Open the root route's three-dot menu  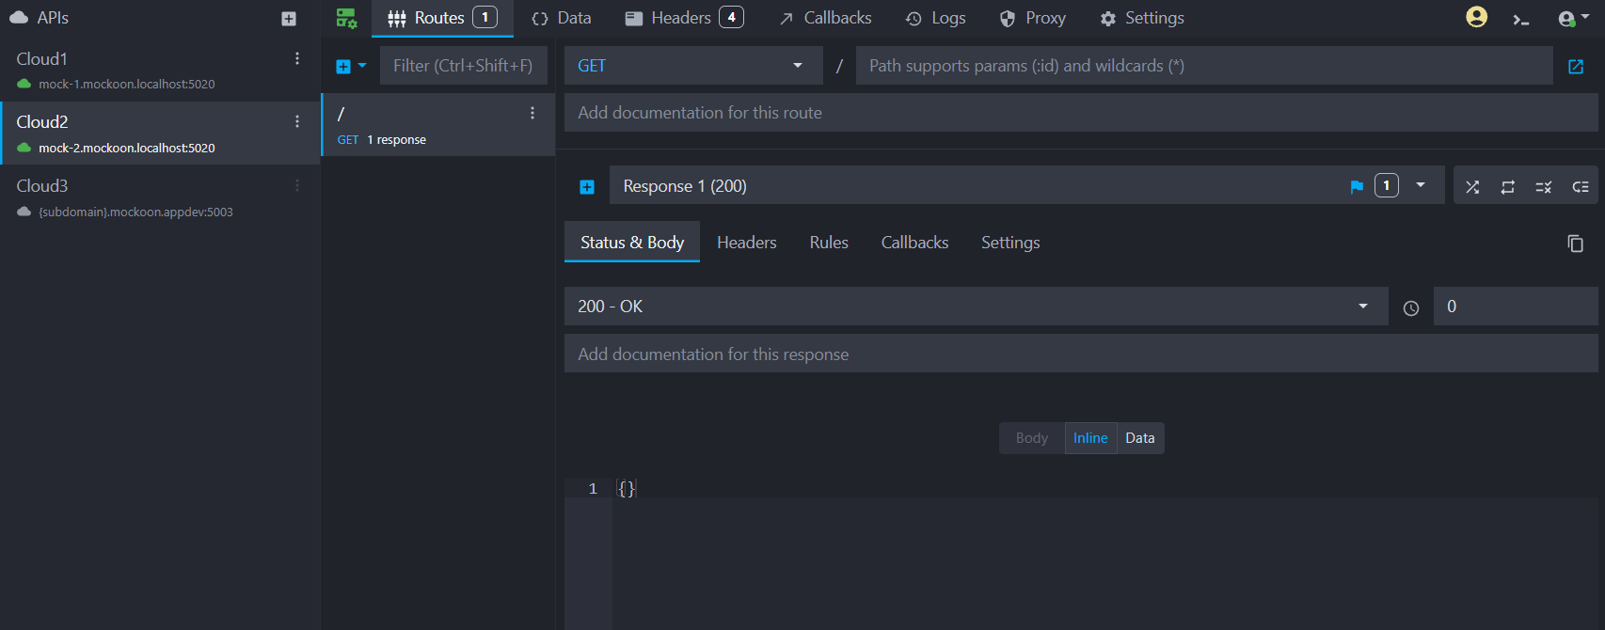(532, 113)
